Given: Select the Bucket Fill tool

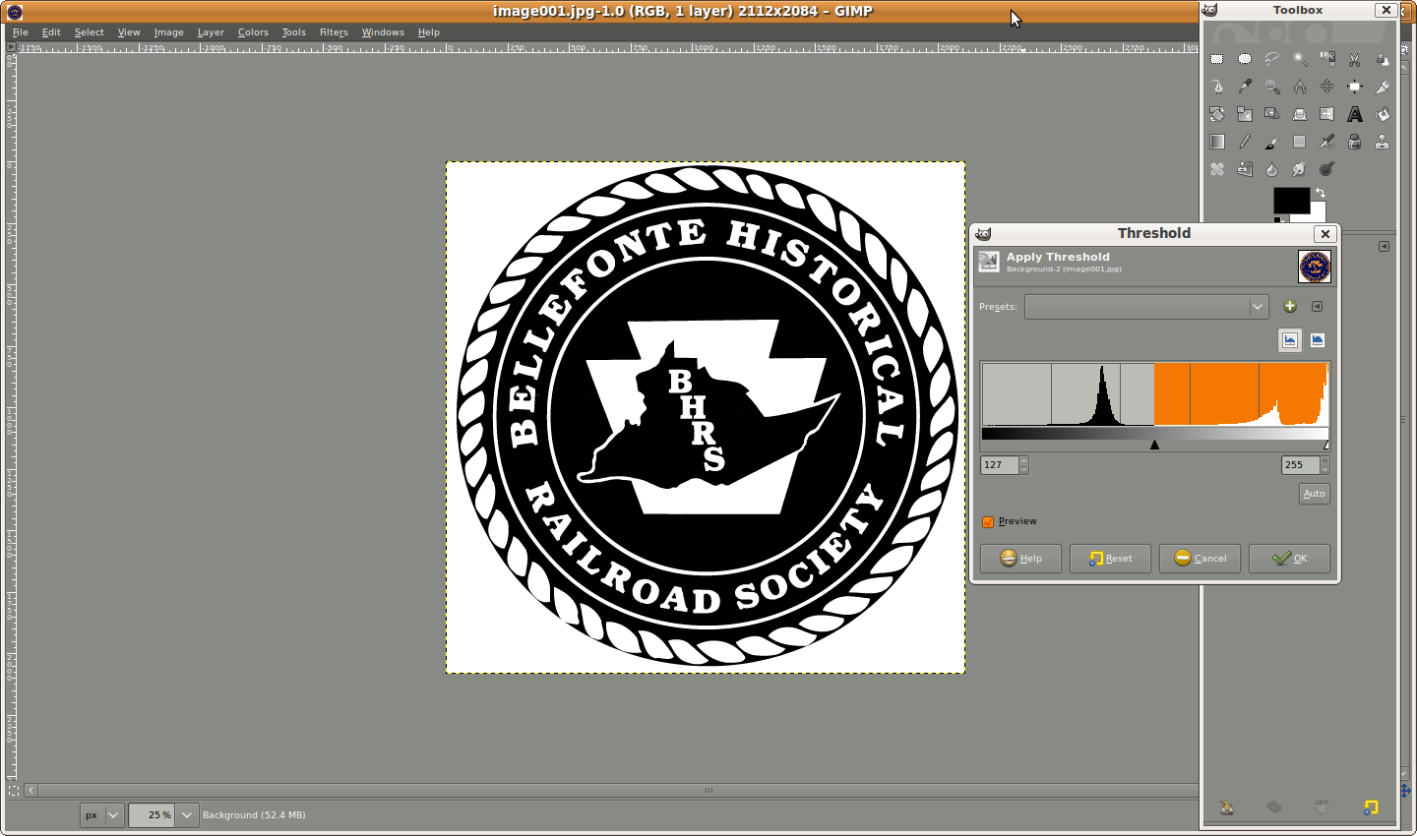Looking at the screenshot, I should pyautogui.click(x=1383, y=114).
